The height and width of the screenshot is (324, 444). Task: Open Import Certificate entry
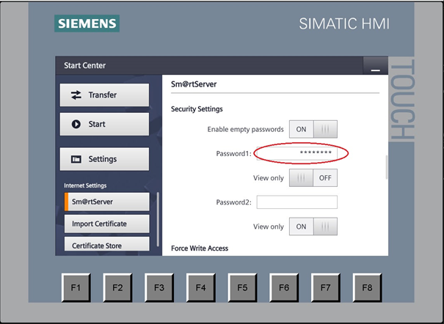coord(106,224)
